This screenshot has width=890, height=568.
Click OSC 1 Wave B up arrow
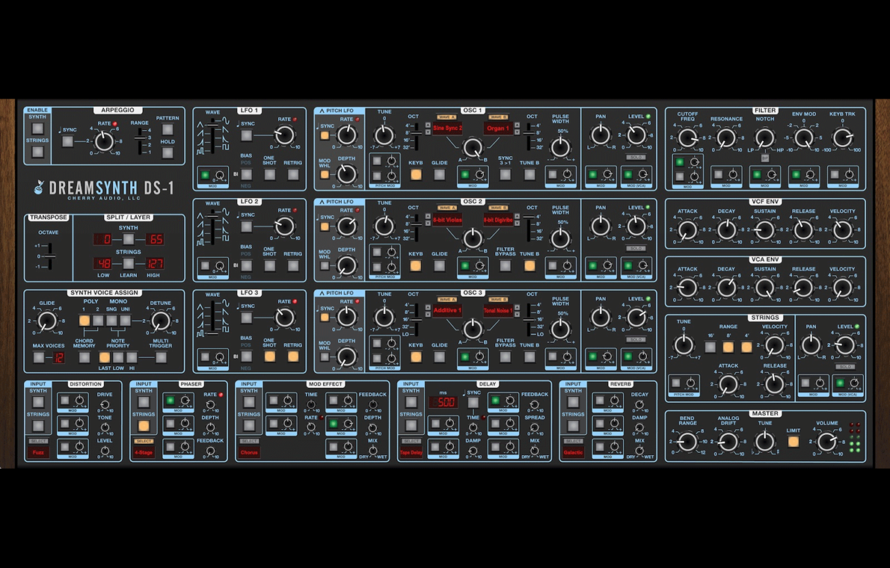[x=517, y=125]
